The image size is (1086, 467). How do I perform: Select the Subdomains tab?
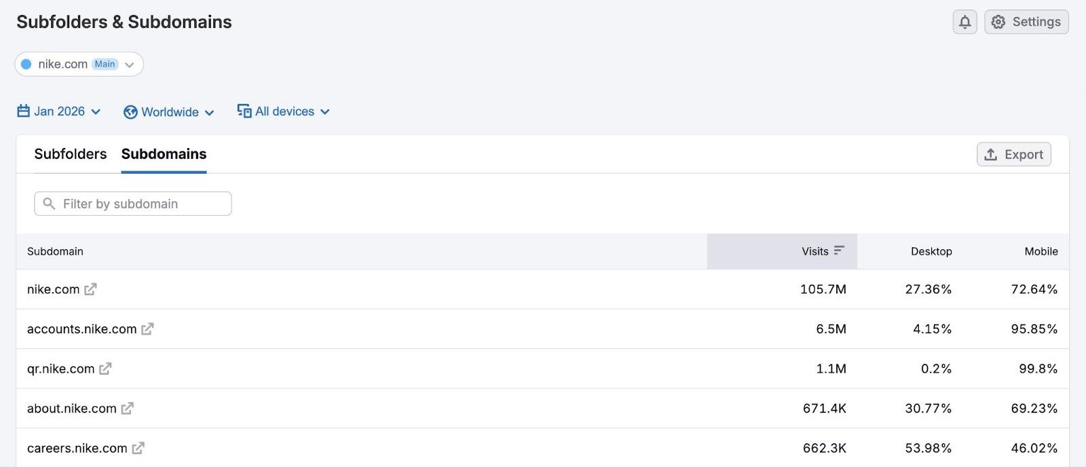(164, 154)
